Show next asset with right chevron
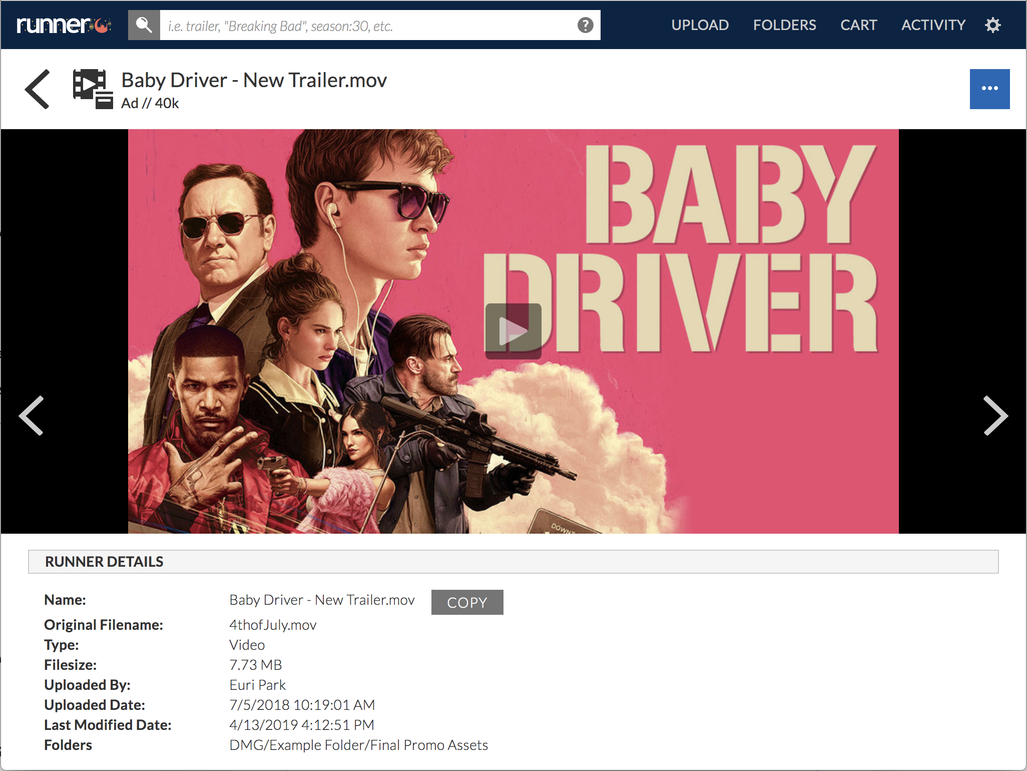 pos(995,416)
